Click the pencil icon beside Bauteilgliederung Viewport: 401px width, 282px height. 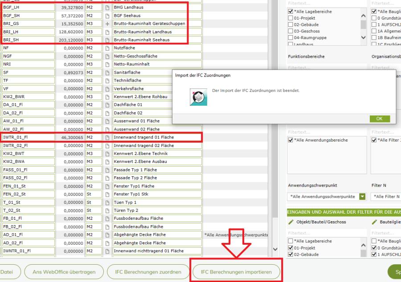click(375, 222)
